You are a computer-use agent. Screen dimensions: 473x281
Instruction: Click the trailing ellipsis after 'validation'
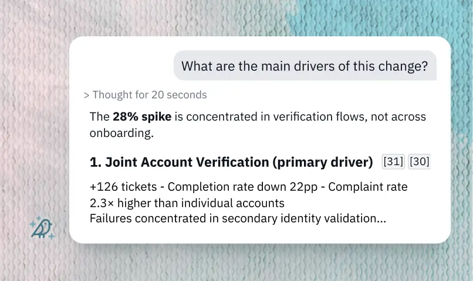click(381, 221)
